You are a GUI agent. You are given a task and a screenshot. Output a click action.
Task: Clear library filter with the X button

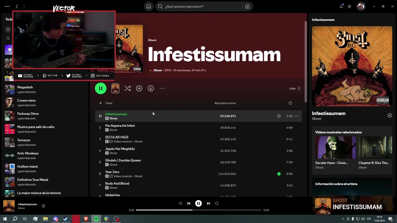pos(8,29)
